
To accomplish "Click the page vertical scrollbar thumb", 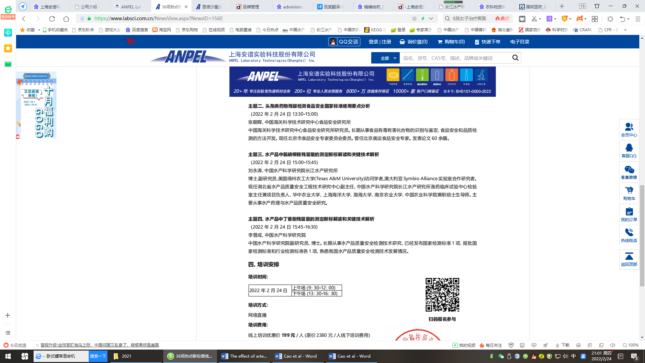I will 642,235.
